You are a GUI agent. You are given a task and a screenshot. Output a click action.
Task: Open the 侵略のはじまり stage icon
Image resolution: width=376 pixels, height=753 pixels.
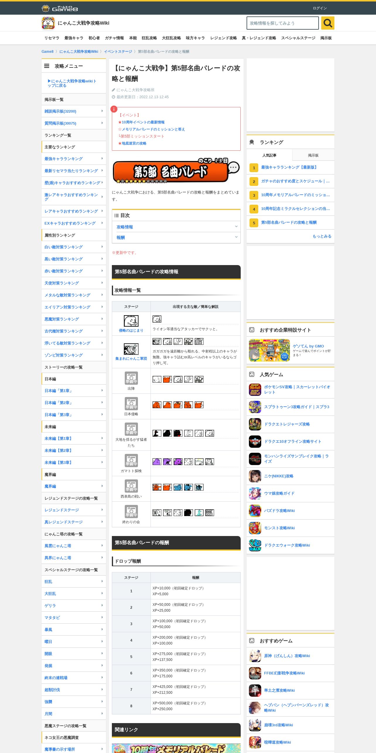pos(131,321)
